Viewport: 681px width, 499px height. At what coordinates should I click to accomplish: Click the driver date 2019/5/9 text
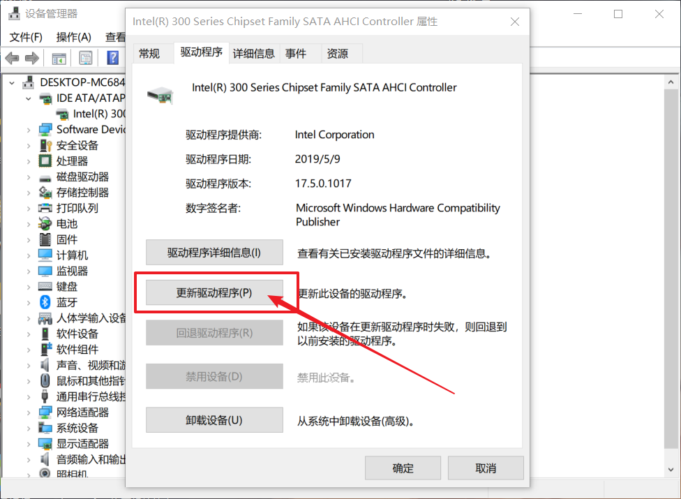click(x=317, y=159)
